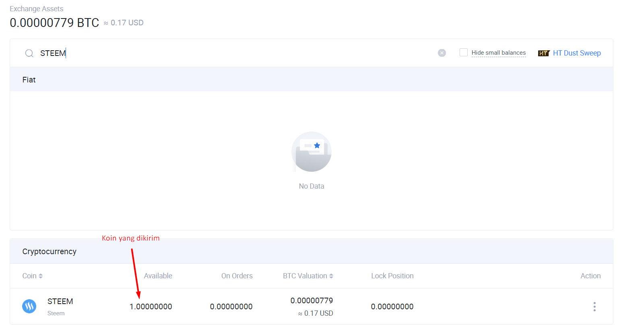Click the ≈ 0.17 USD value in STEEM row

point(316,313)
